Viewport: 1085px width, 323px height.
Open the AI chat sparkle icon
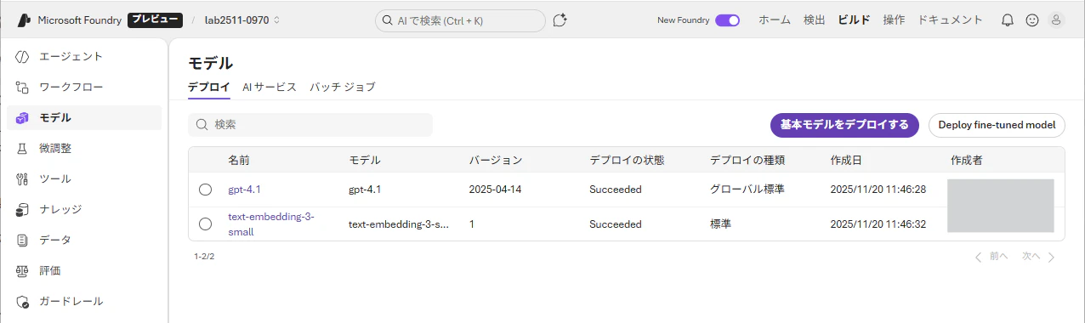[560, 20]
